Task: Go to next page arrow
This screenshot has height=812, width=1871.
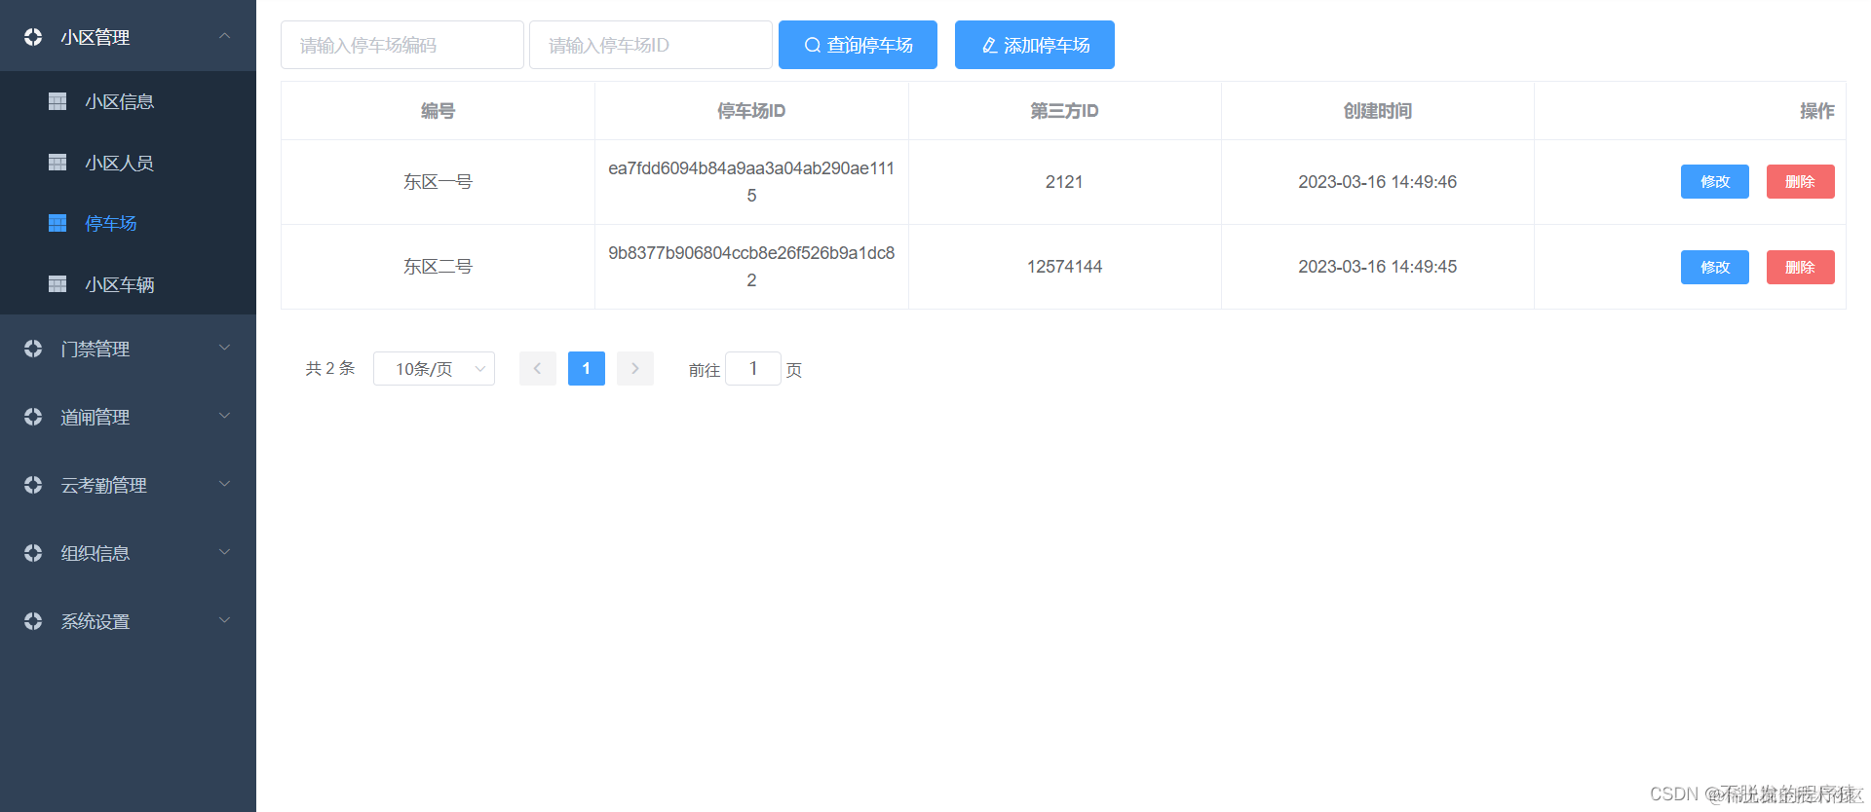Action: 634,368
